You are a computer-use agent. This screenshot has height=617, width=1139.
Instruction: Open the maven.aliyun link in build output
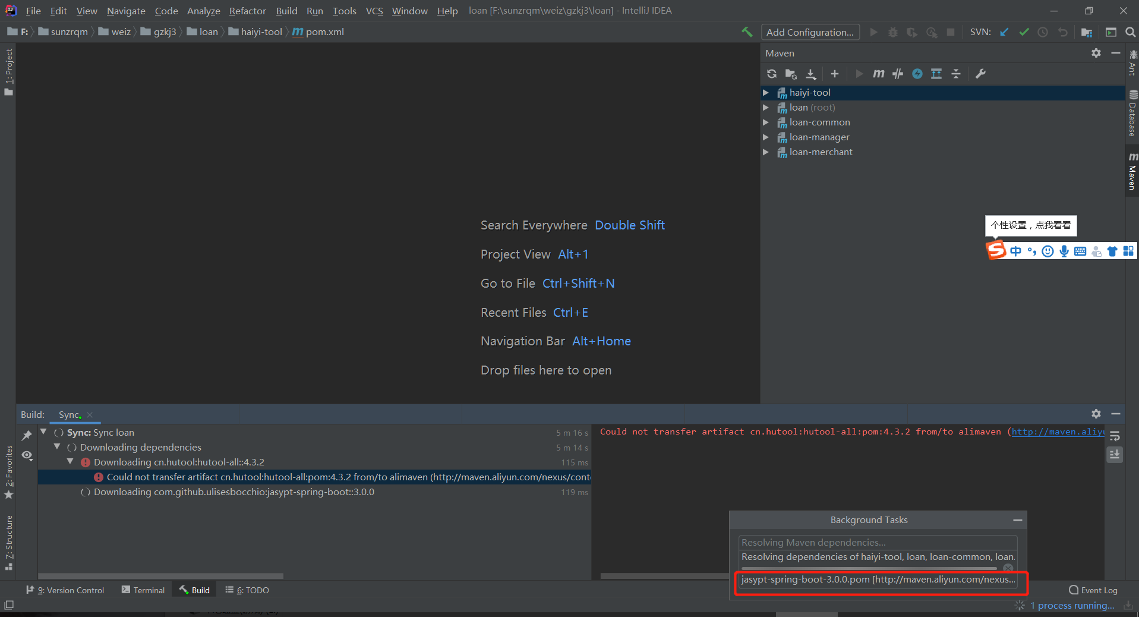[x=1058, y=432]
